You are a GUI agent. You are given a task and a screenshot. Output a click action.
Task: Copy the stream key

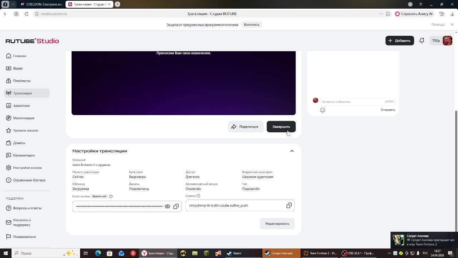pyautogui.click(x=176, y=206)
